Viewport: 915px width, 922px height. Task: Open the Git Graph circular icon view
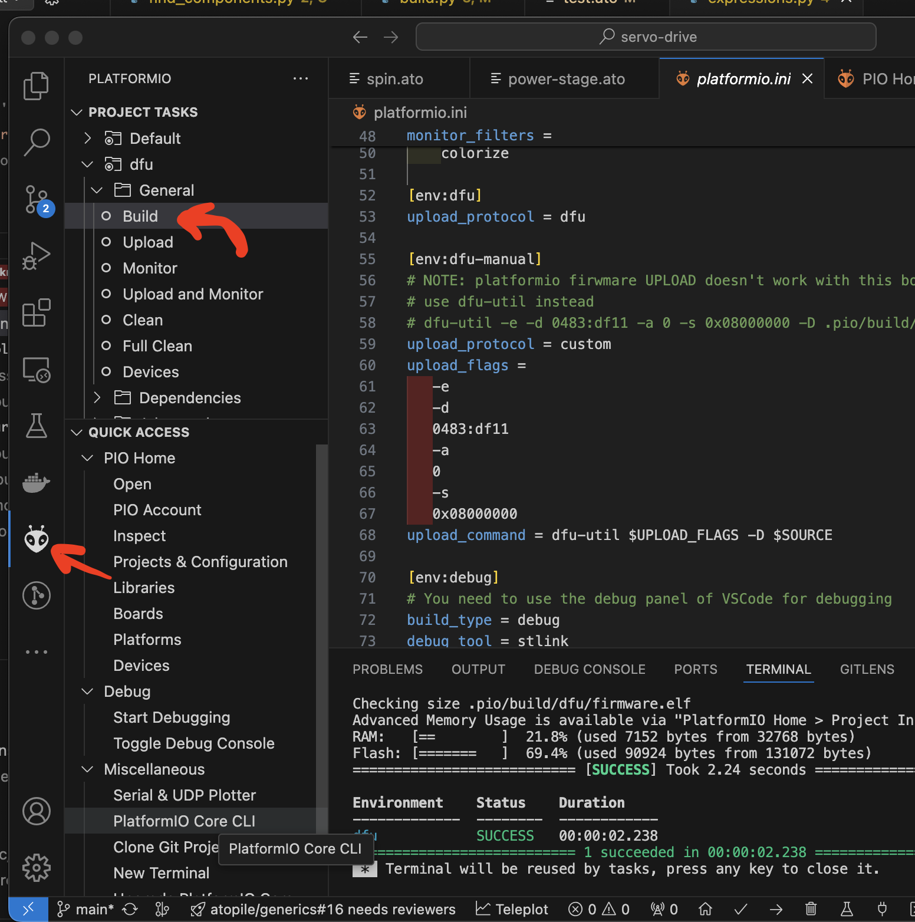(37, 595)
